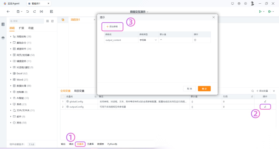The height and width of the screenshot is (149, 279).
Task: Open the 变量库 bottom tab
Action: (80, 144)
